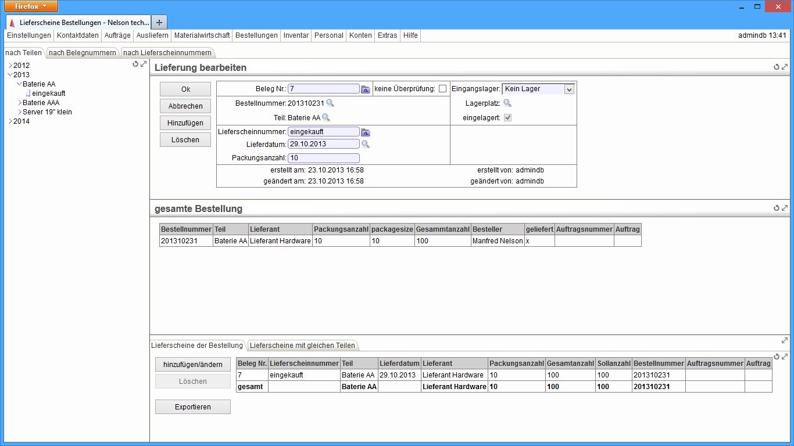
Task: Click the folder lookup icon beside Lieferscheinnummer
Action: pos(365,132)
